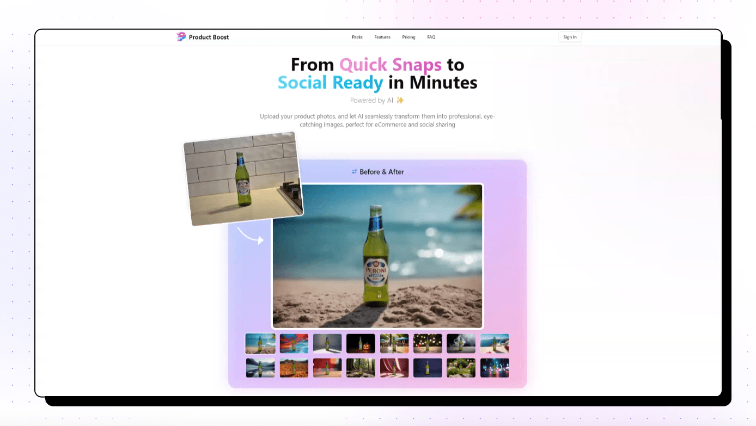
Task: Choose the string lights bokeh thumbnail
Action: pyautogui.click(x=428, y=344)
